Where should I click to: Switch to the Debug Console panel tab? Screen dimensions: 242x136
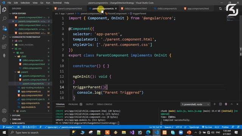(x=104, y=104)
